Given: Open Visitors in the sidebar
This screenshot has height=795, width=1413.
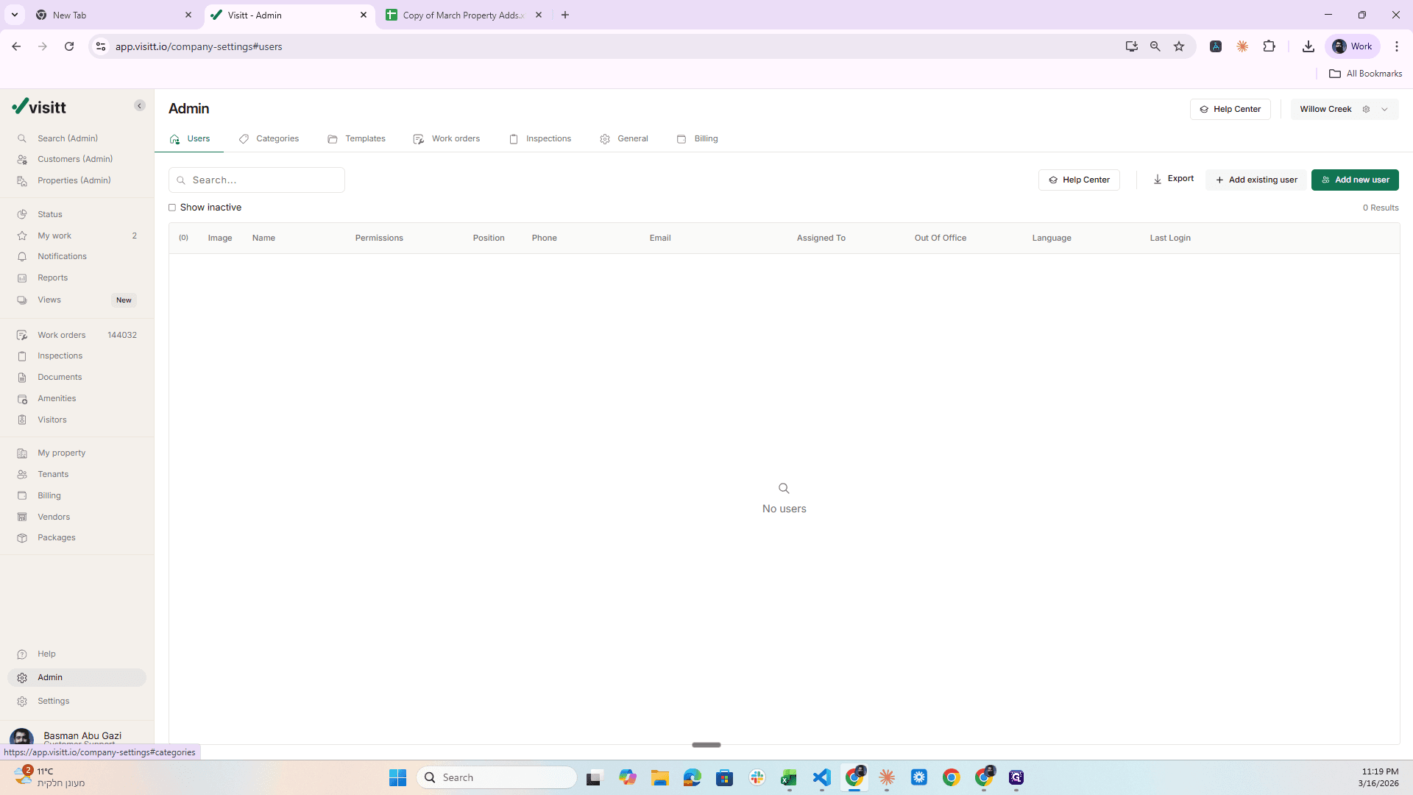Looking at the screenshot, I should [52, 420].
